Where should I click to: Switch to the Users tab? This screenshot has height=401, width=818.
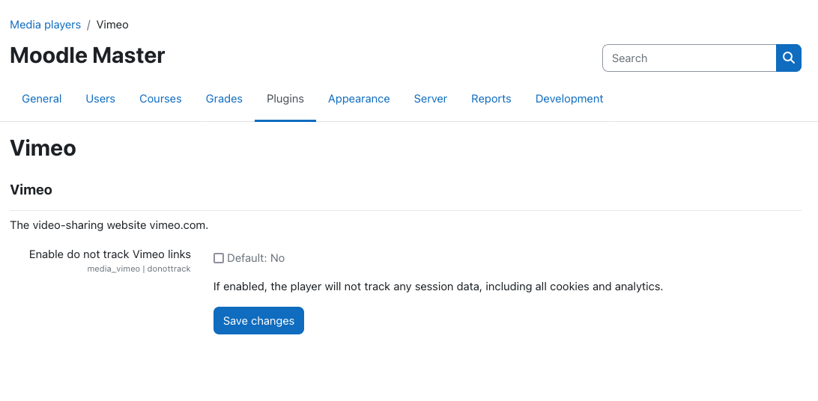[x=100, y=99]
